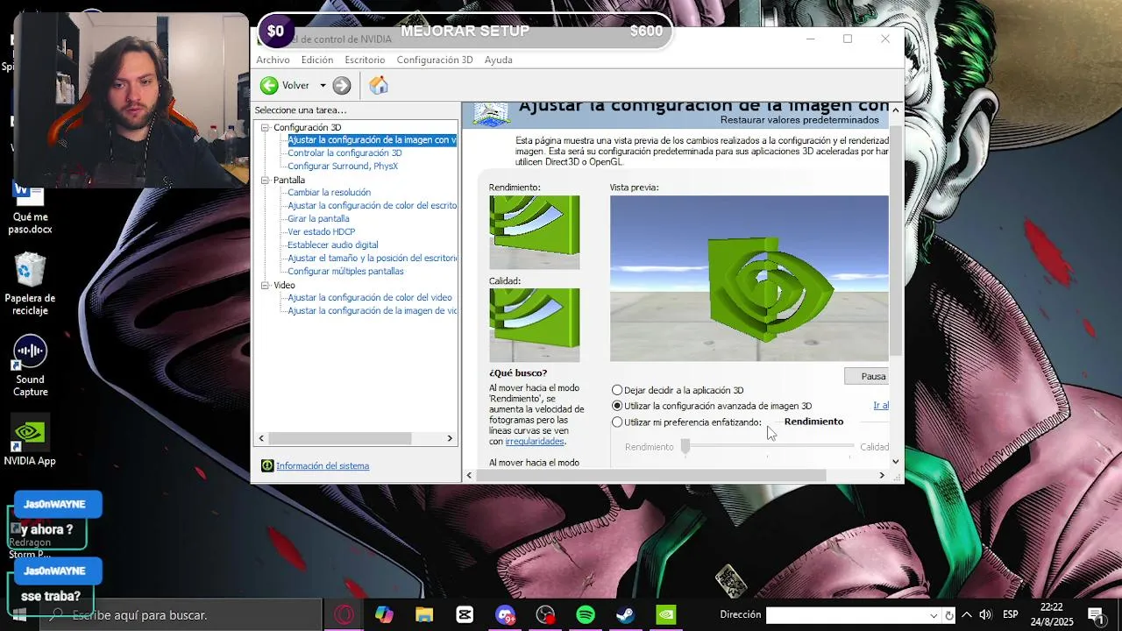Open Copilot from the taskbar
Image resolution: width=1122 pixels, height=631 pixels.
point(384,614)
